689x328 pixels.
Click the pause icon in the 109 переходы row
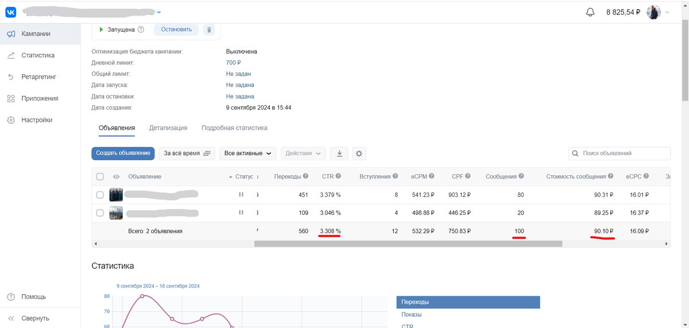click(241, 213)
